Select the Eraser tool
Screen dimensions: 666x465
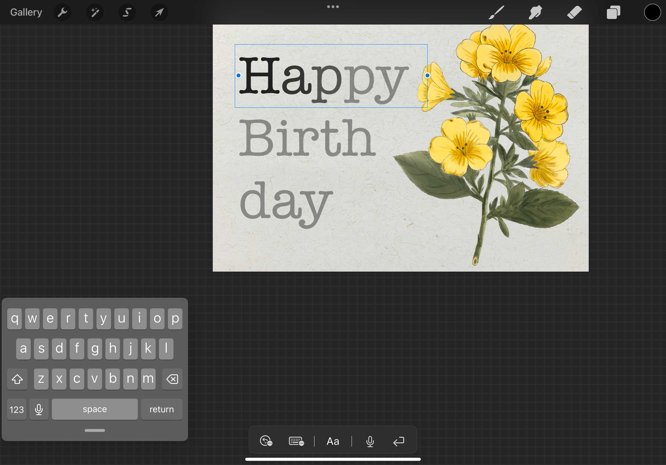pyautogui.click(x=574, y=13)
